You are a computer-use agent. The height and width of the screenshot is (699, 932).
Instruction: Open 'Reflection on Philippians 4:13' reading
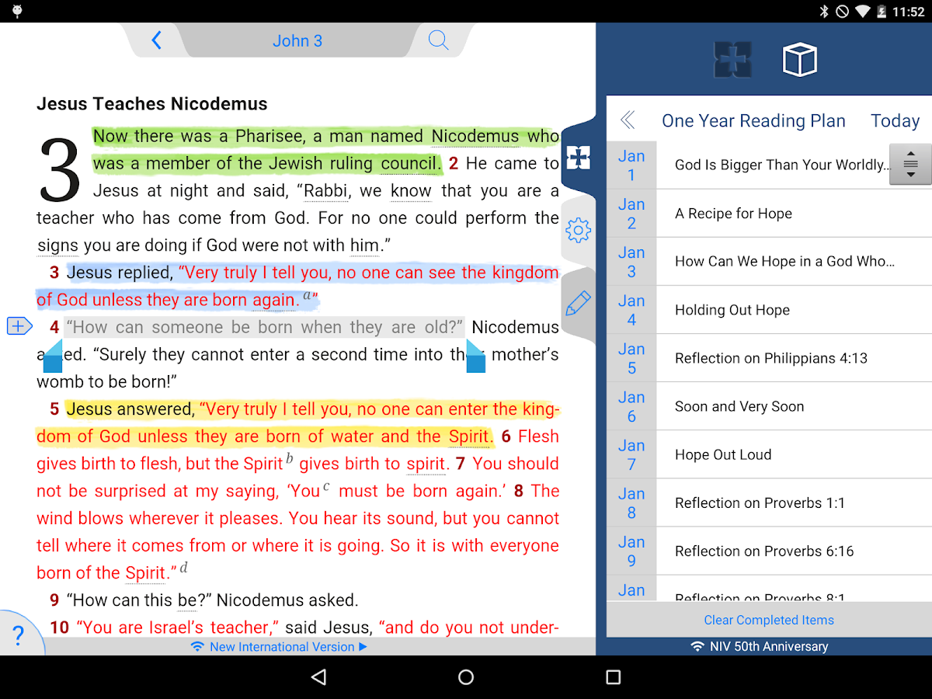tap(795, 358)
